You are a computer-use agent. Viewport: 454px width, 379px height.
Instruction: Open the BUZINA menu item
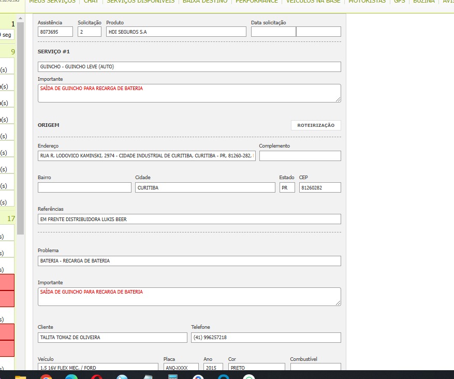coord(424,2)
